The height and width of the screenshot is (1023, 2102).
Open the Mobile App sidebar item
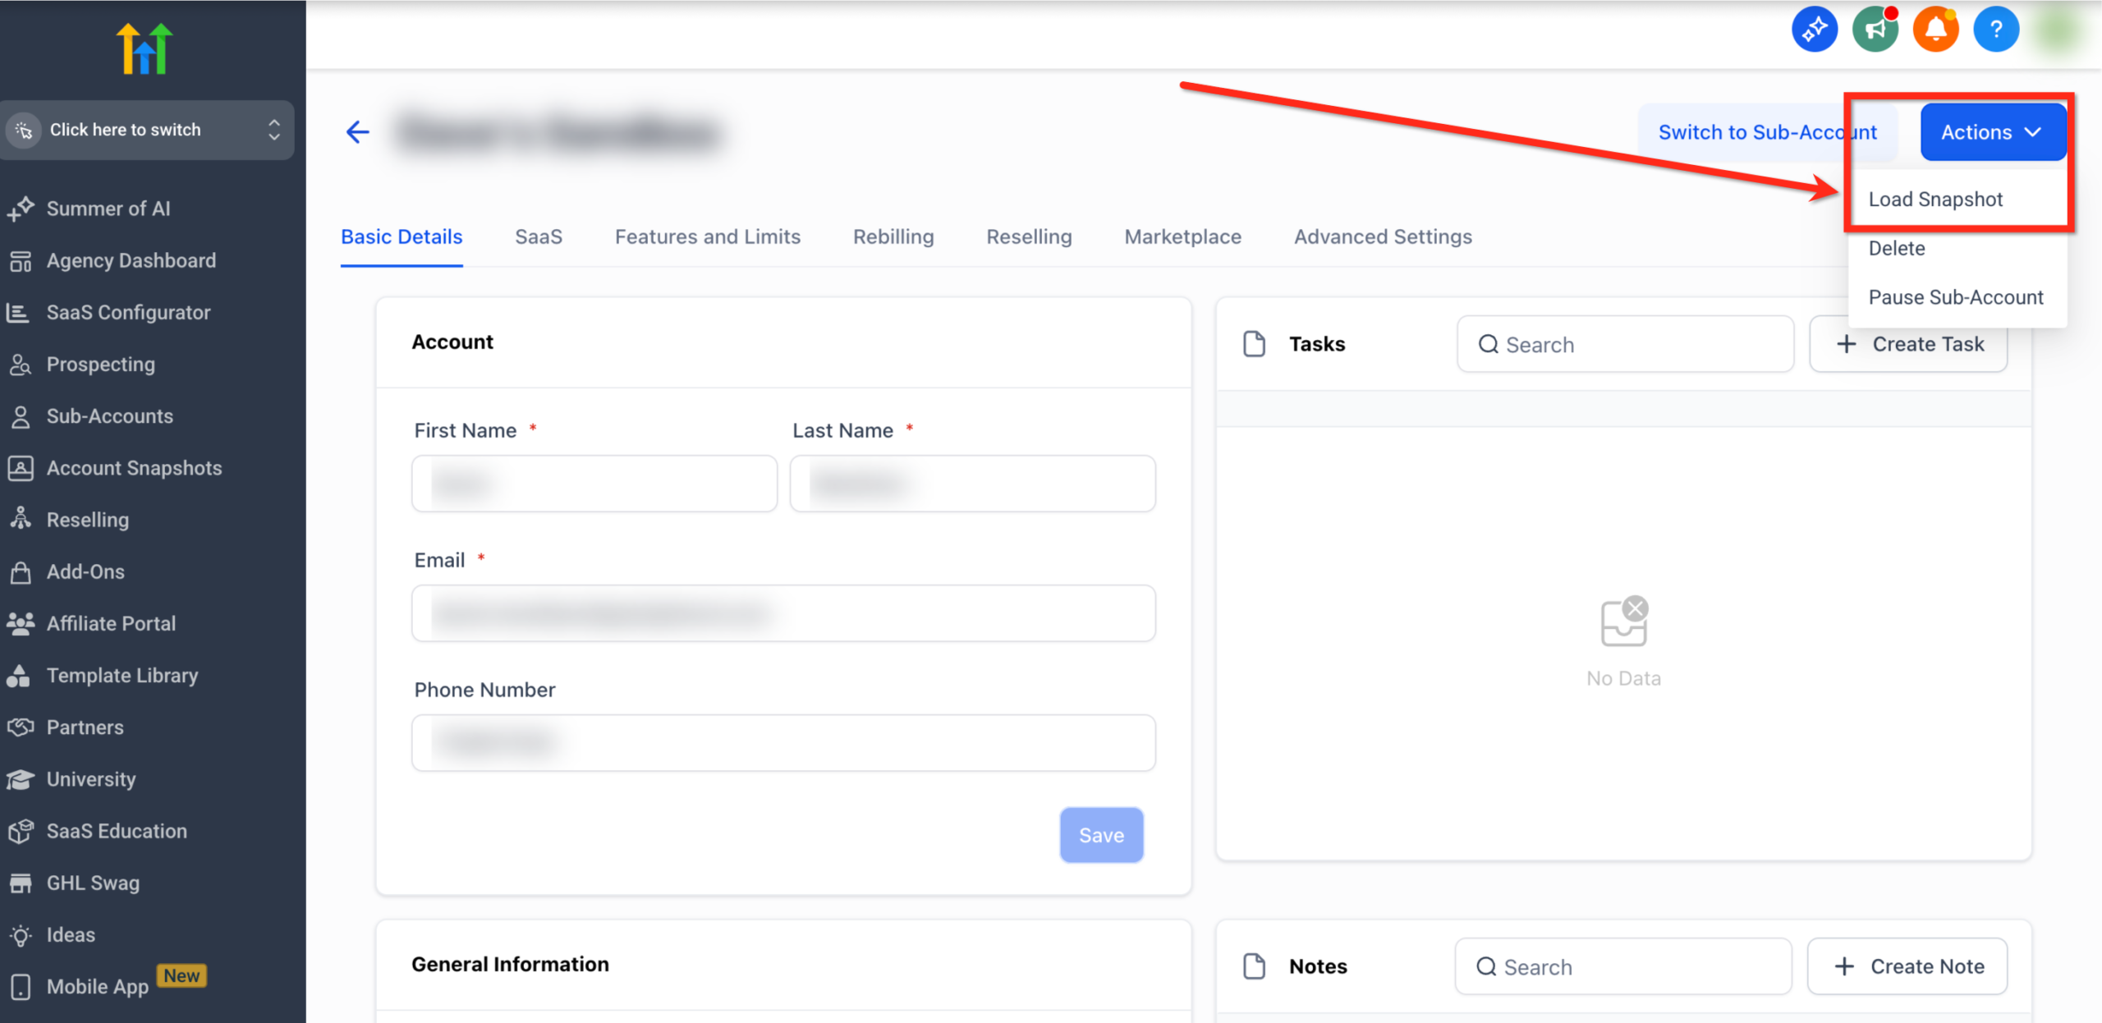[96, 986]
